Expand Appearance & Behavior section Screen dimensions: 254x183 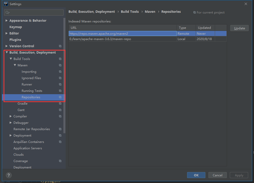pyautogui.click(x=6, y=20)
